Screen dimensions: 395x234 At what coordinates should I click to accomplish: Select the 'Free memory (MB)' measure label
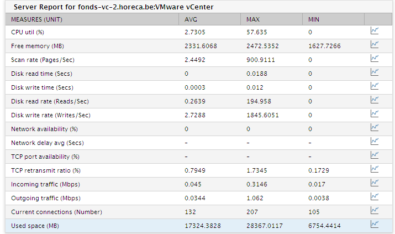coord(38,46)
